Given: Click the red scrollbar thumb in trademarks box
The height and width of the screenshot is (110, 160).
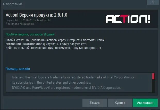Looking at the screenshot, I should (153, 76).
